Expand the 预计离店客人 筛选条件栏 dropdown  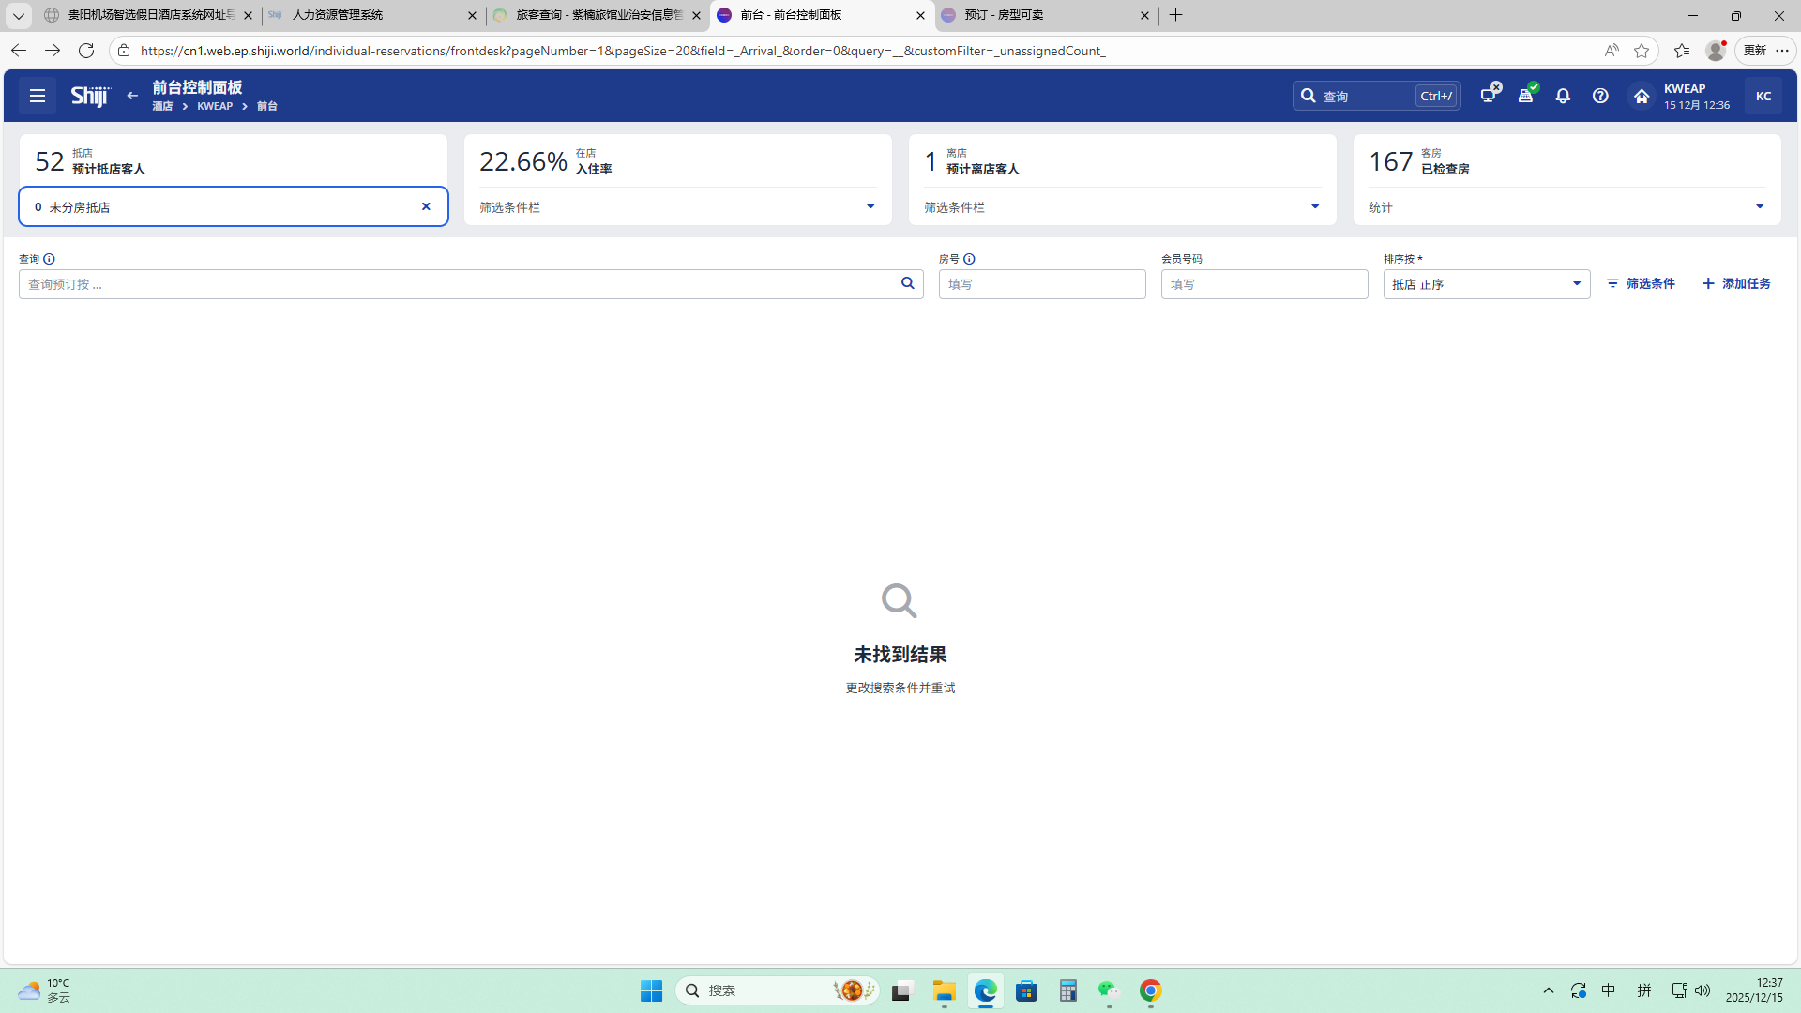[x=1314, y=206]
